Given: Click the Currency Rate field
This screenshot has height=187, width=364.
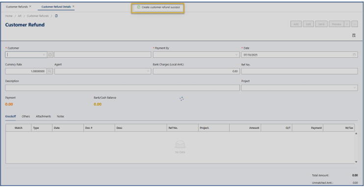Looking at the screenshot, I should 26,71.
